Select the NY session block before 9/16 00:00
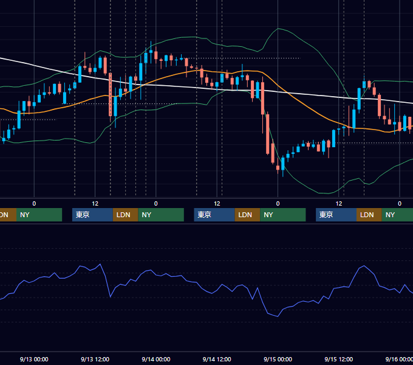The image size is (413, 365). (397, 215)
